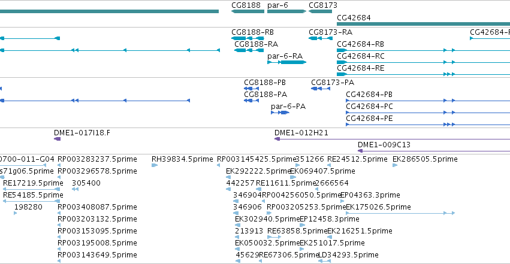Click the RP003195008.5prime EST label
510x264 pixels.
pyautogui.click(x=97, y=243)
